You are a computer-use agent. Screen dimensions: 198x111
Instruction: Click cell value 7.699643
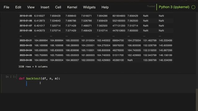(x=71, y=16)
